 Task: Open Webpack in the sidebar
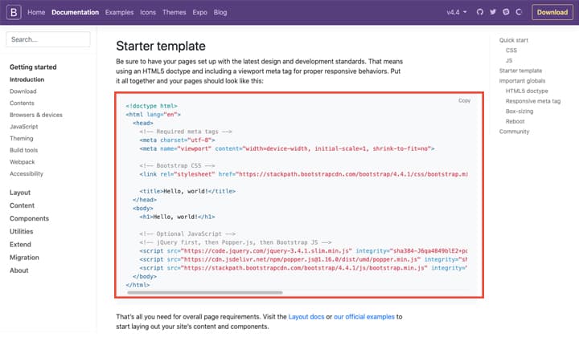23,162
